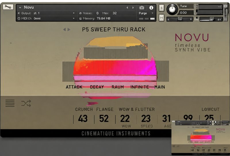Click the Max voices value 32
Image resolution: width=230 pixels, height=156 pixels.
point(114,13)
